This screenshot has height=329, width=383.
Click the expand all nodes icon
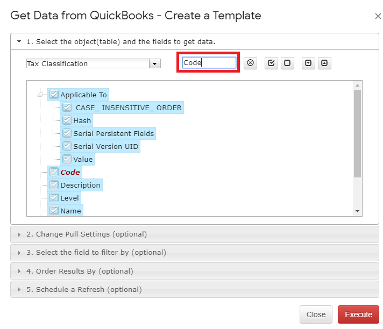tap(308, 63)
